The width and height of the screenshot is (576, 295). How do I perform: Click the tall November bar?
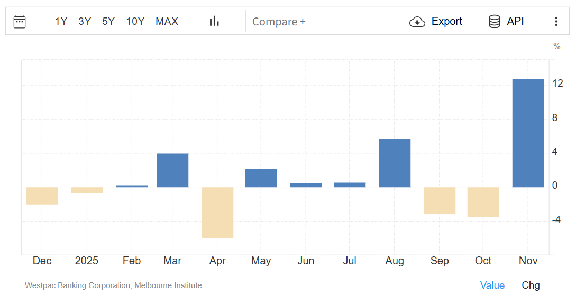point(528,133)
